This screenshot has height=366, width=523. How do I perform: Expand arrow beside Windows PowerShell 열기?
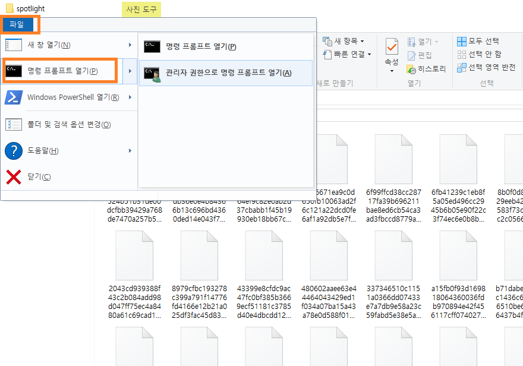click(x=130, y=97)
